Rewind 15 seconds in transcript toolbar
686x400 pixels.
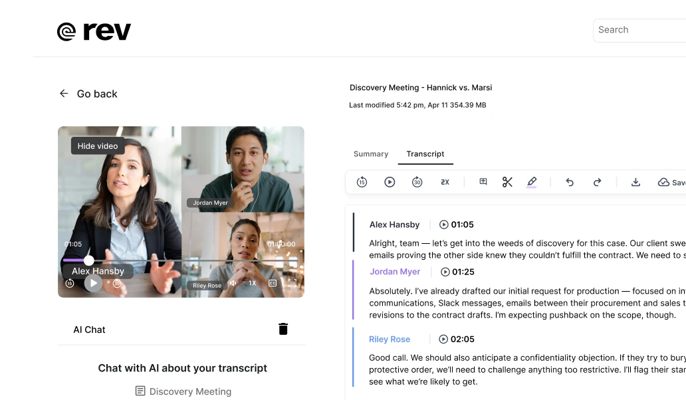[362, 182]
